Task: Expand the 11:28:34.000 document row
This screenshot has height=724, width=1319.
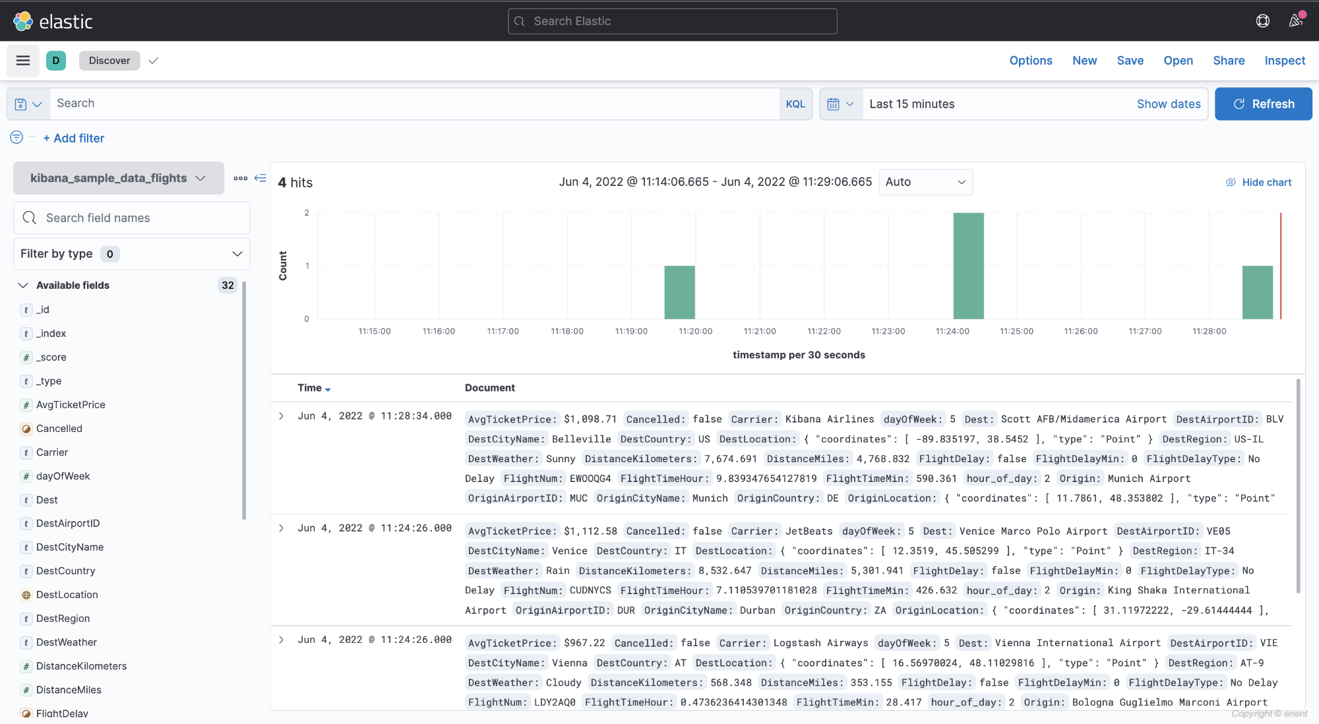Action: (282, 416)
